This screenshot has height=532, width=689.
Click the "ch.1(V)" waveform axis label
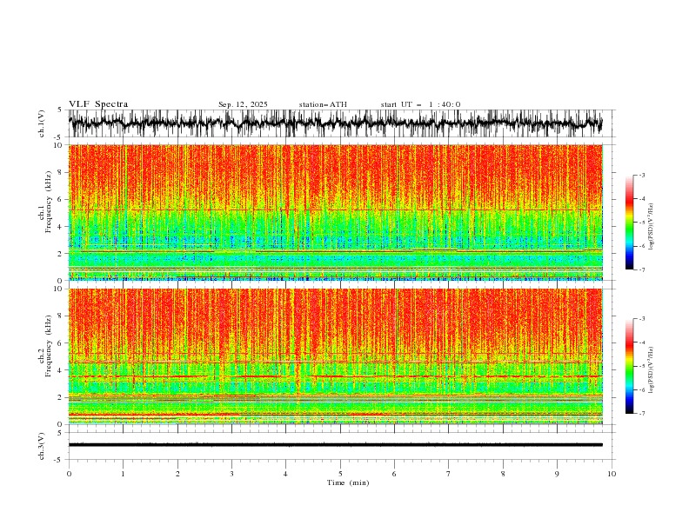point(42,123)
